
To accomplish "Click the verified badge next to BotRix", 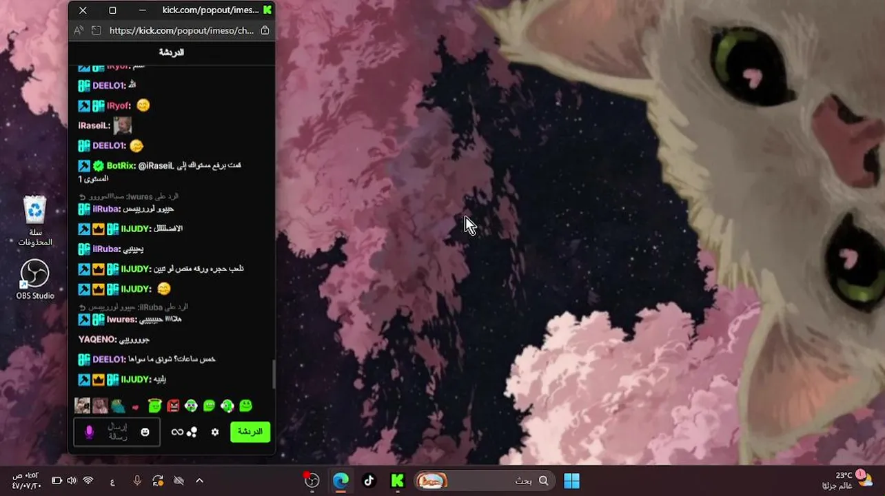I will click(99, 166).
